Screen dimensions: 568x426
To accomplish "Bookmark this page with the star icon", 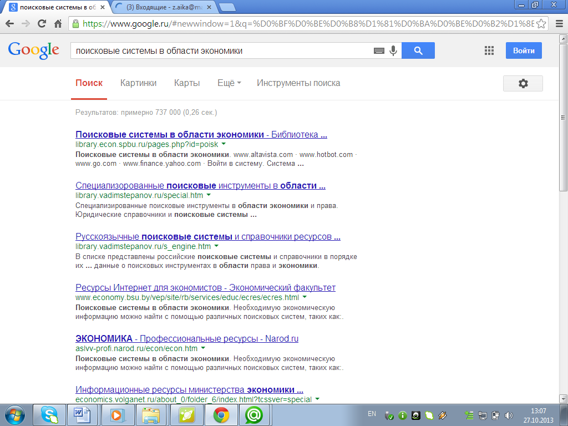I will coord(541,24).
